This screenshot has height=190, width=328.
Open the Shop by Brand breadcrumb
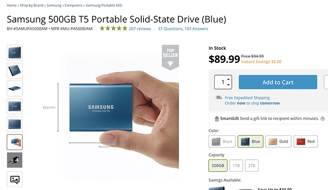point(31,5)
